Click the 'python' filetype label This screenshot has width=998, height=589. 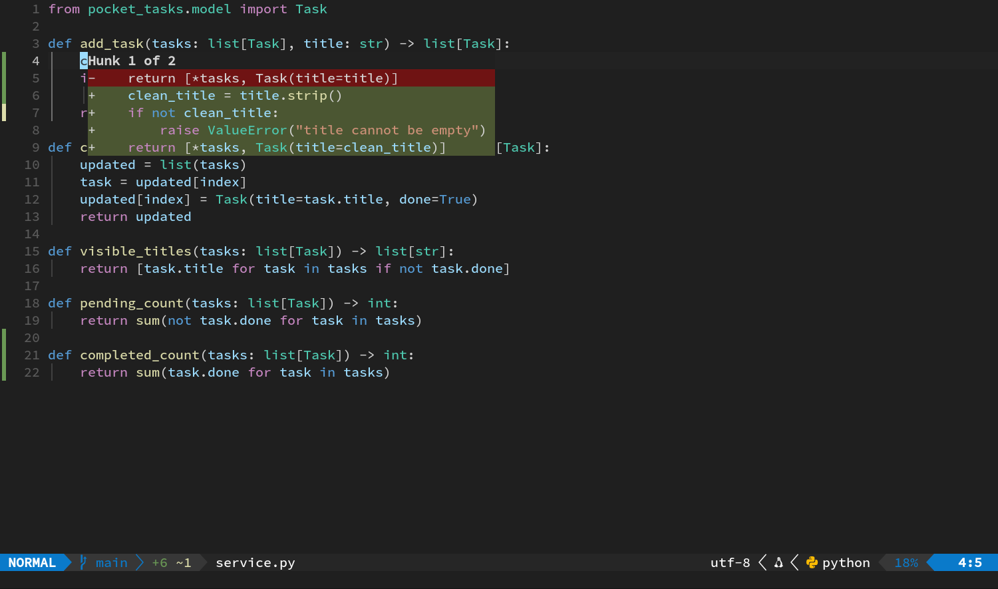coord(846,562)
